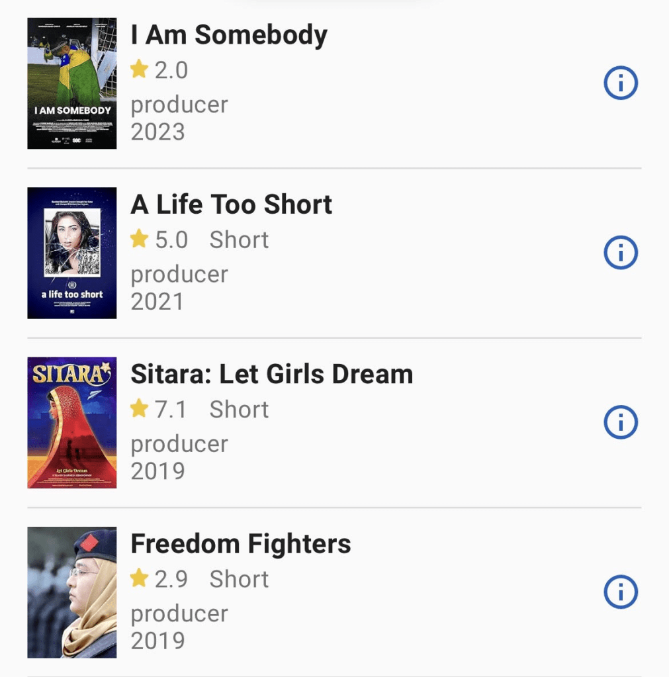Open info for I Am Somebody
The image size is (669, 677).
(621, 83)
